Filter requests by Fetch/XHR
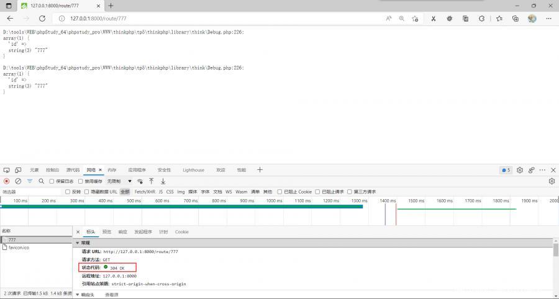This screenshot has height=299, width=559. tap(145, 192)
